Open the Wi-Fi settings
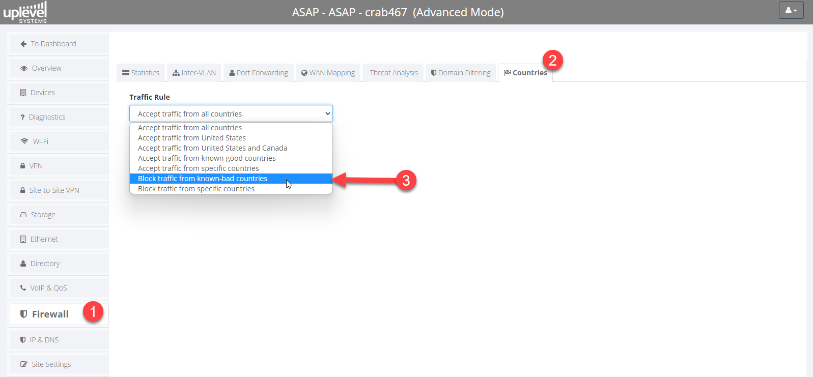The height and width of the screenshot is (377, 813). pyautogui.click(x=59, y=141)
